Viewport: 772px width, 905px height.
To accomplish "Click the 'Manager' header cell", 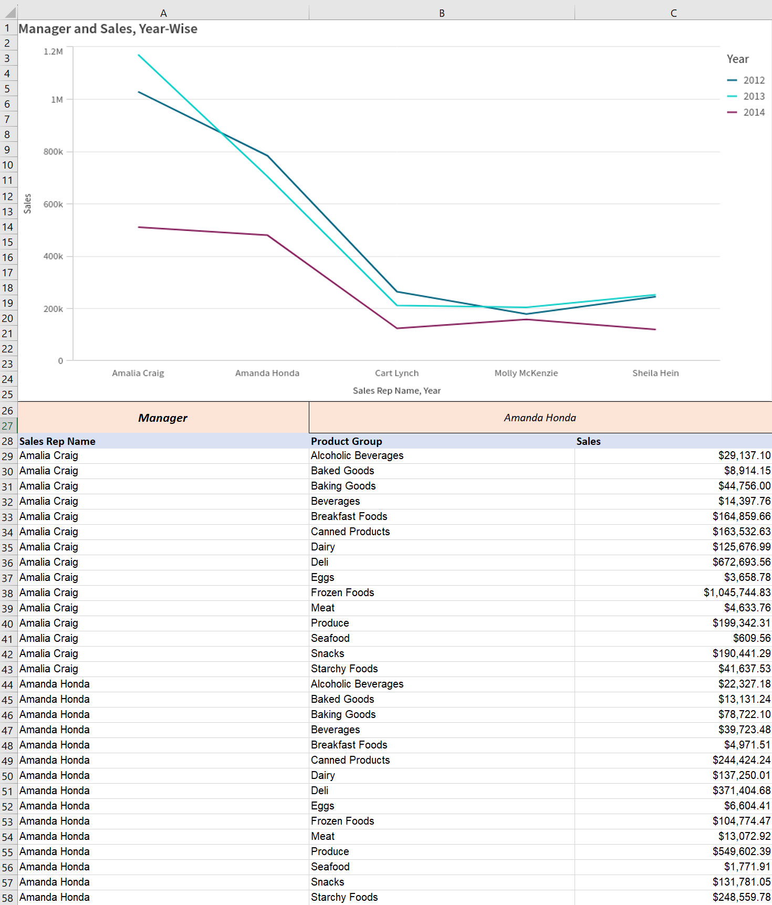I will tap(163, 418).
